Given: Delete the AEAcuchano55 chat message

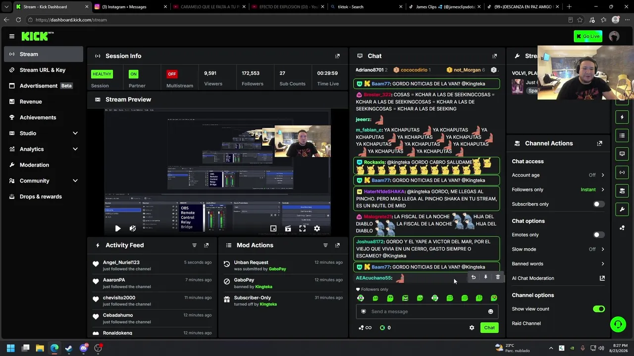Looking at the screenshot, I should pyautogui.click(x=498, y=277).
